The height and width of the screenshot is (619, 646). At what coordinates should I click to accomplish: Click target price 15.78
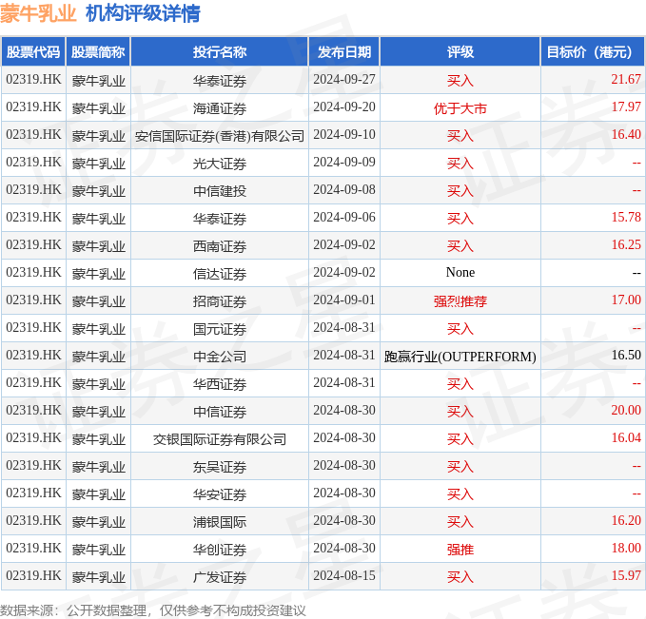pyautogui.click(x=626, y=217)
